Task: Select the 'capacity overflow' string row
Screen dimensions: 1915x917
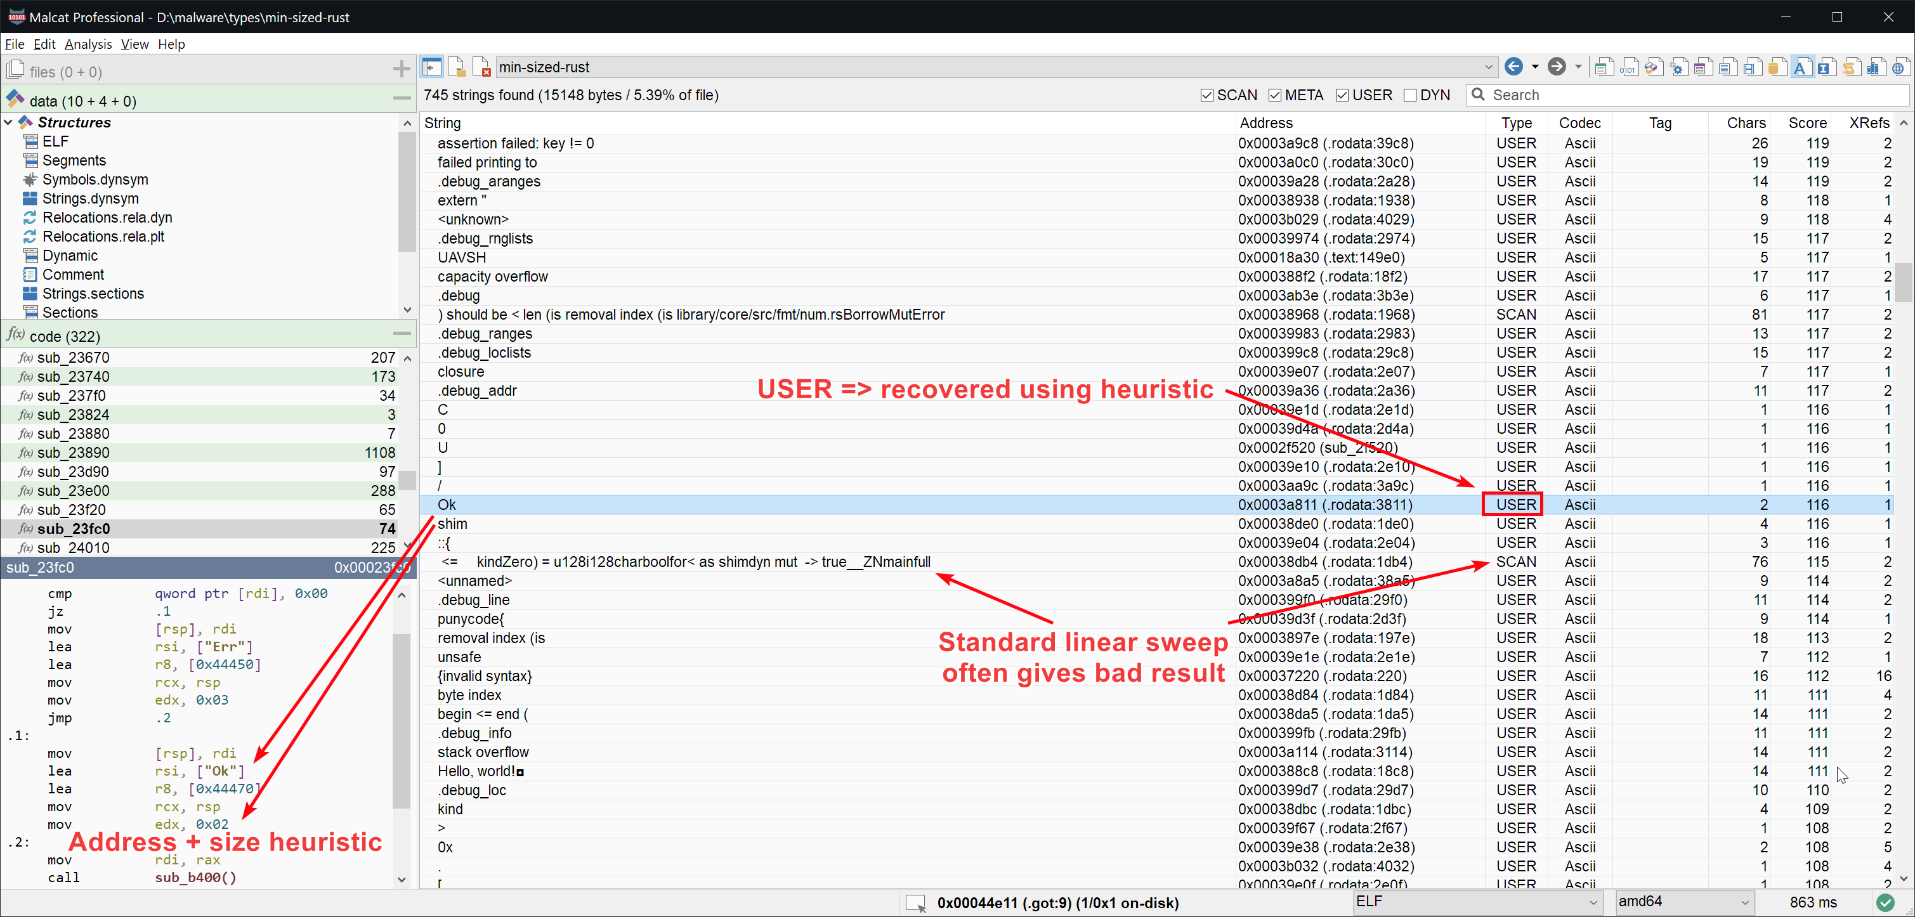Action: pyautogui.click(x=1156, y=276)
